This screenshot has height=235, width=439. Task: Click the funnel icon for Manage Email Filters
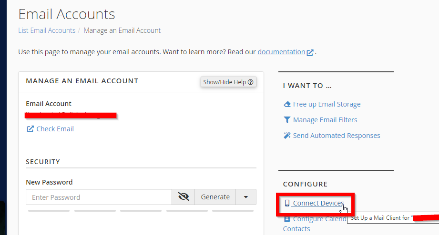point(287,120)
